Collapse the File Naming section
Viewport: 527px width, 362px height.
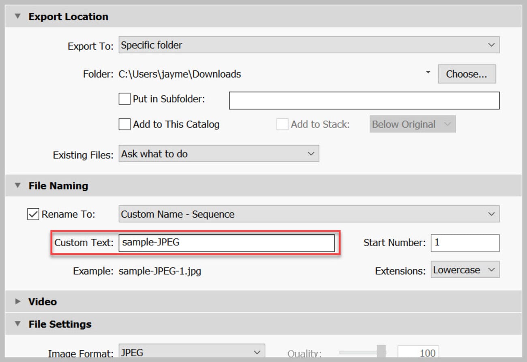[x=17, y=186]
